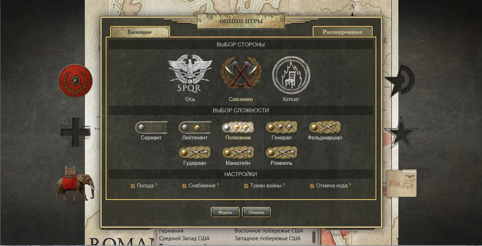Click the war elephant campaign icon

point(75,183)
